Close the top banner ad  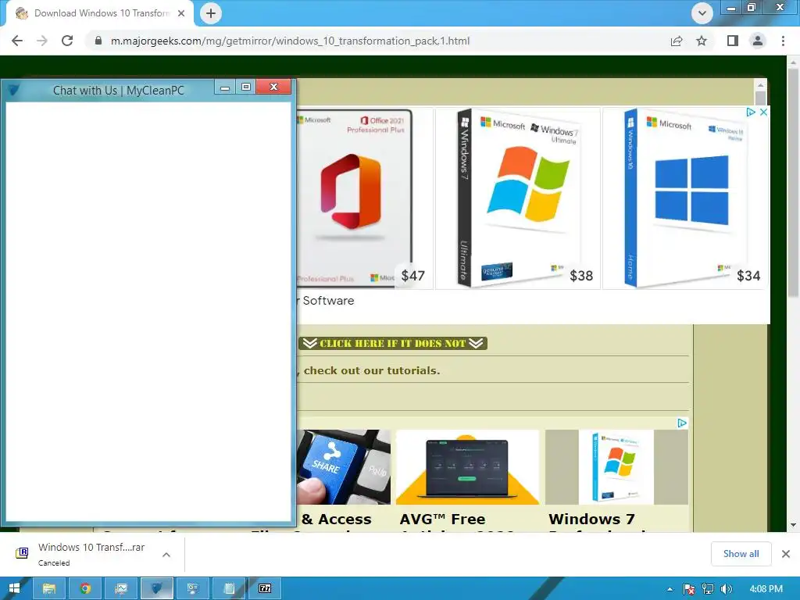coord(763,112)
